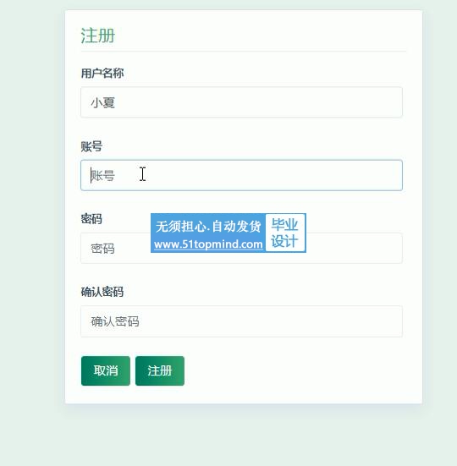Click the green 取消 button
The image size is (457, 466).
pos(106,370)
